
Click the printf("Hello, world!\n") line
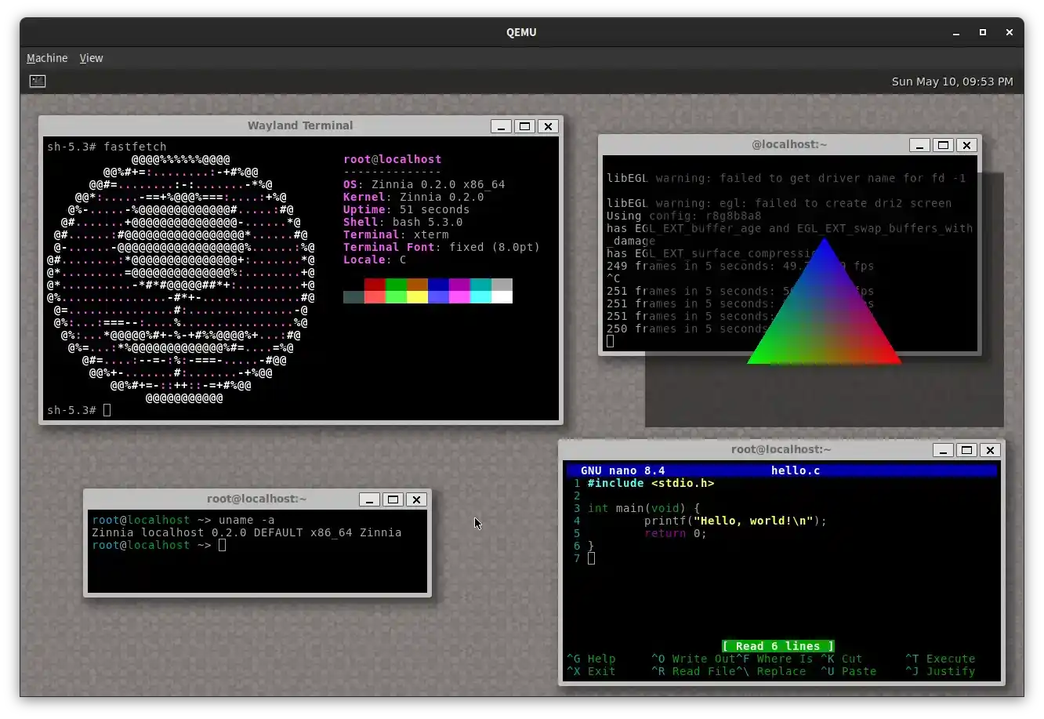click(x=735, y=521)
